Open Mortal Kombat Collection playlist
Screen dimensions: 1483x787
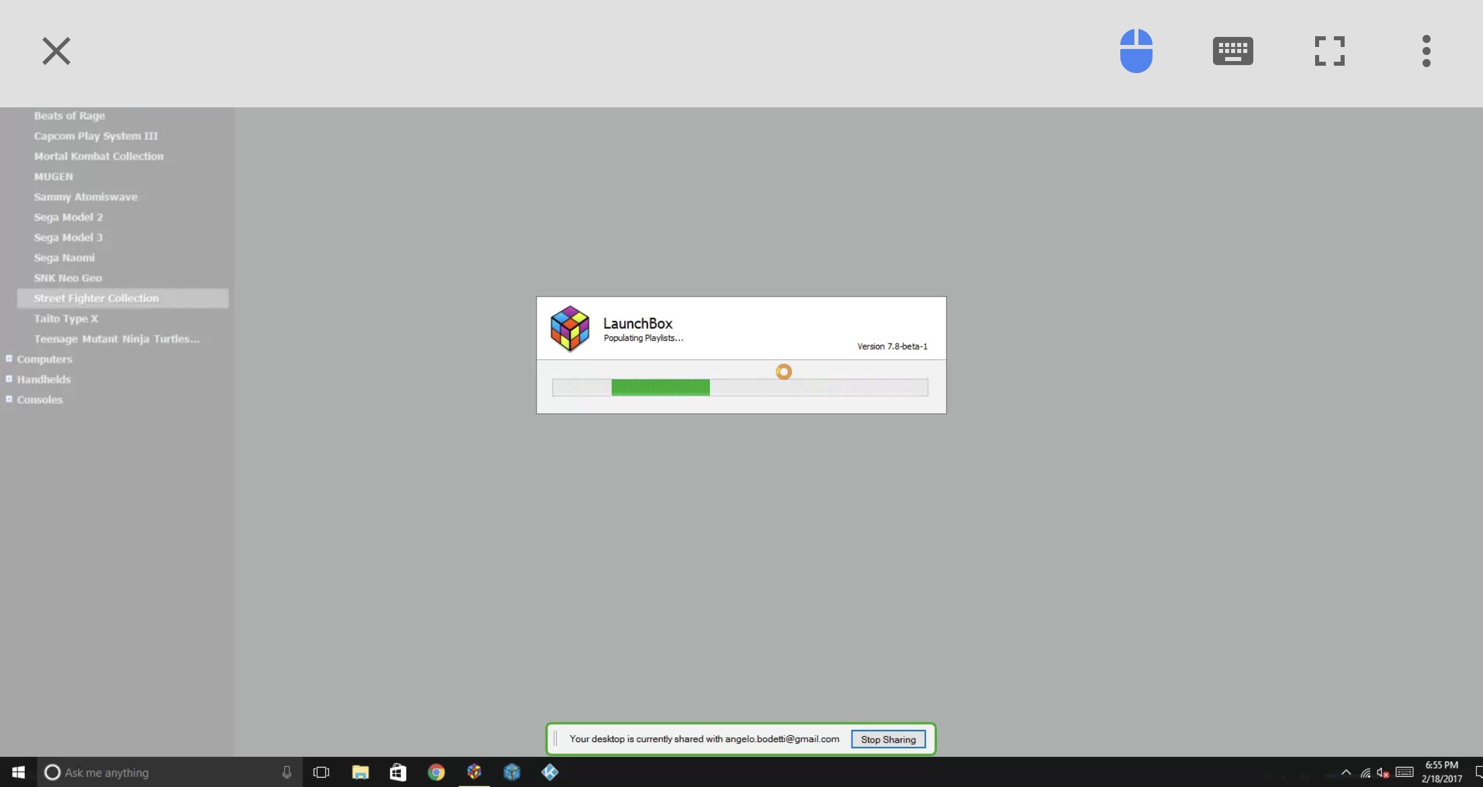click(99, 156)
